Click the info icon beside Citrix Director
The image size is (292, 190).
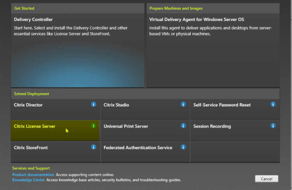tap(94, 104)
